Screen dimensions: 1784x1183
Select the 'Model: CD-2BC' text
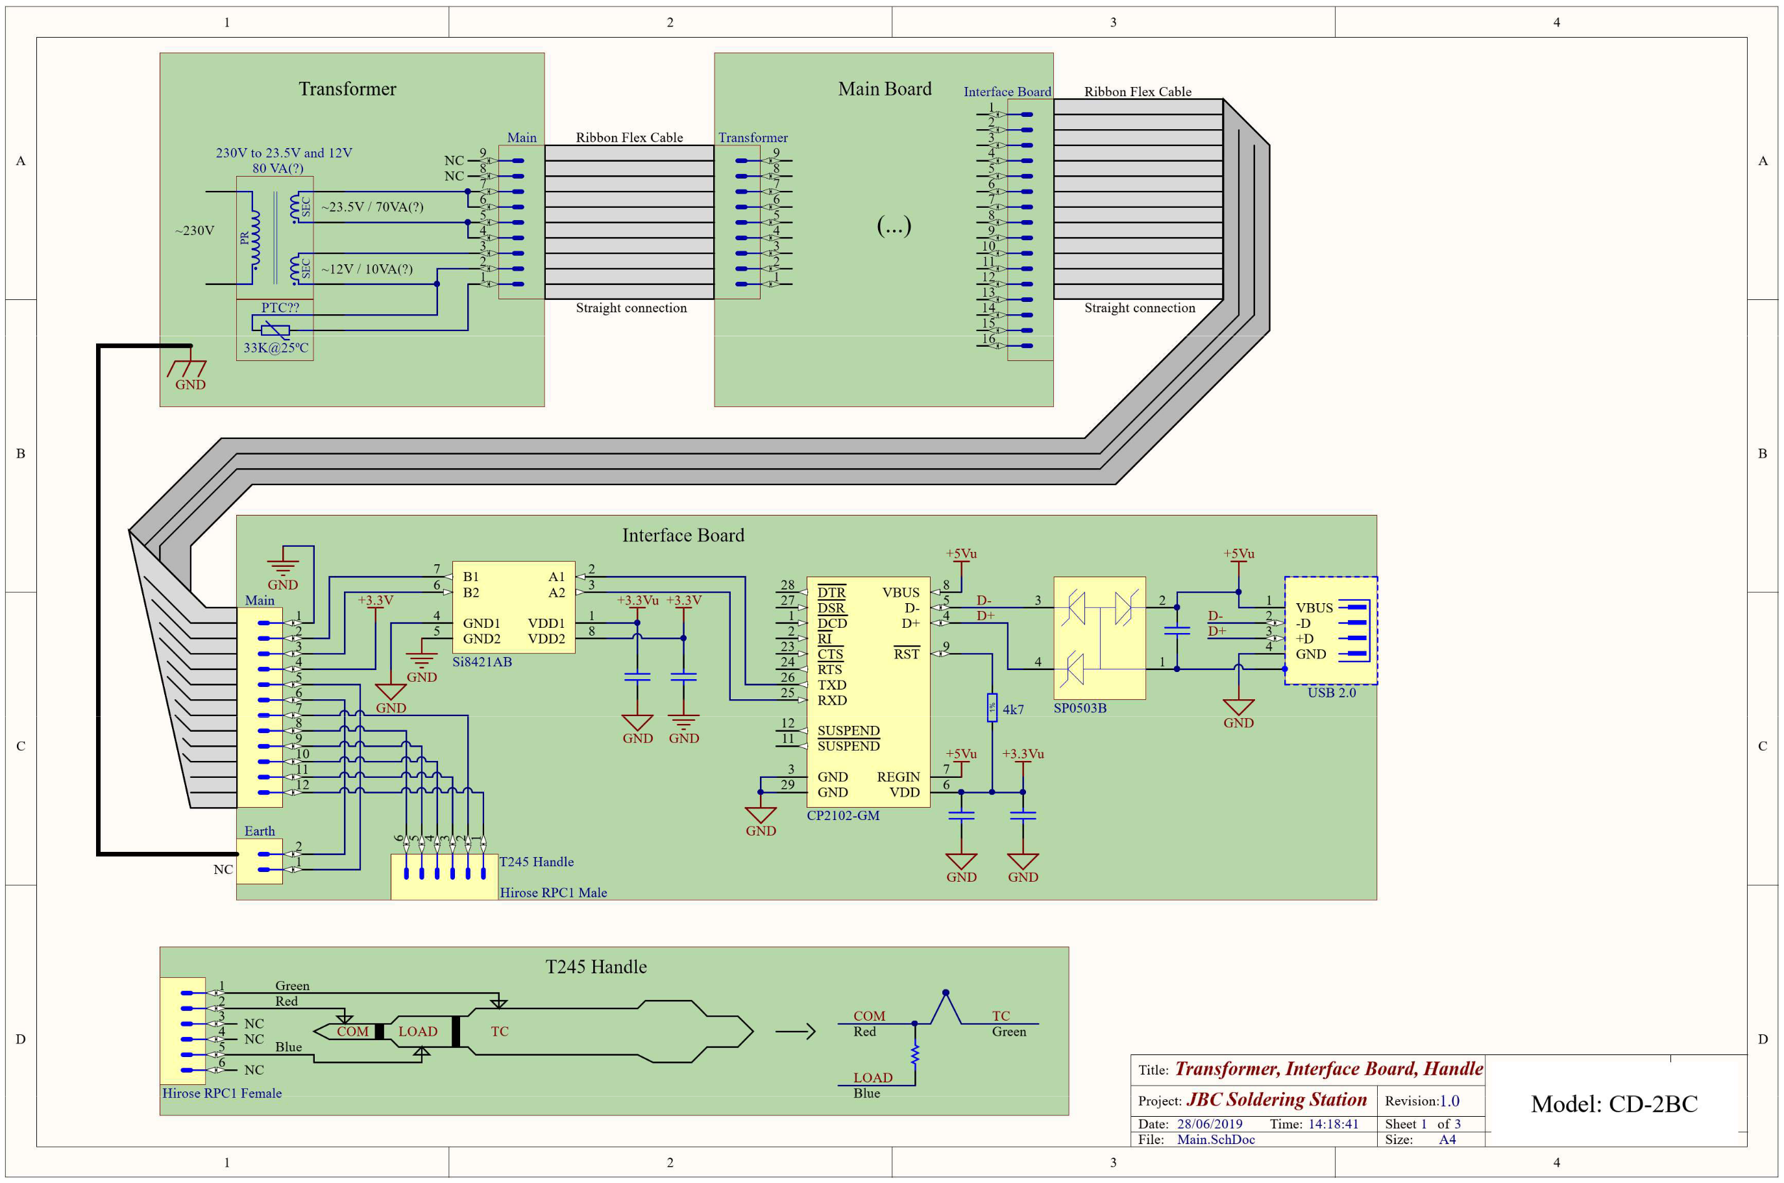tap(1615, 1104)
